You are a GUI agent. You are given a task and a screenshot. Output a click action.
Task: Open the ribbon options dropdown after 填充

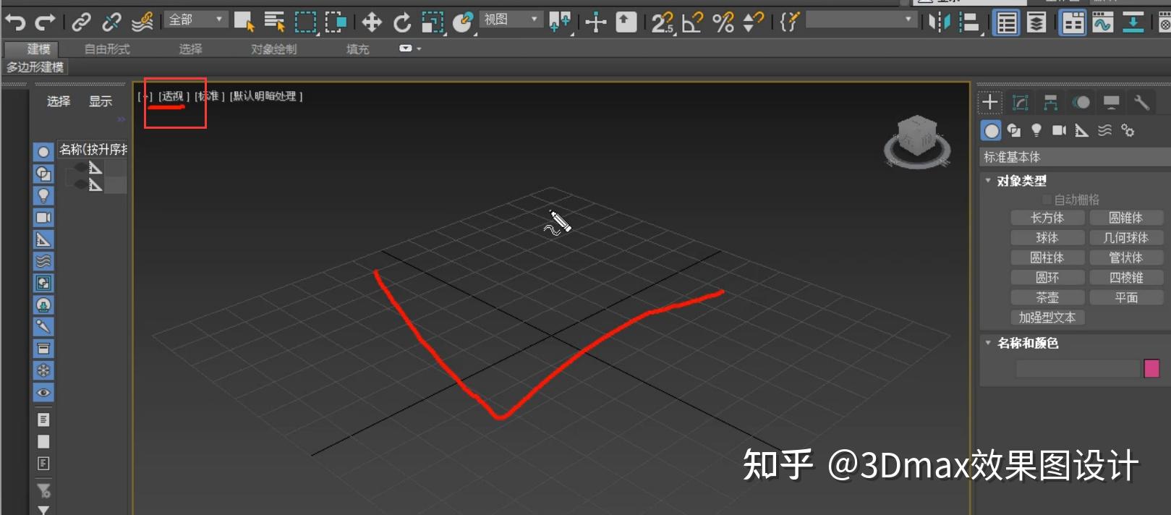(x=410, y=48)
